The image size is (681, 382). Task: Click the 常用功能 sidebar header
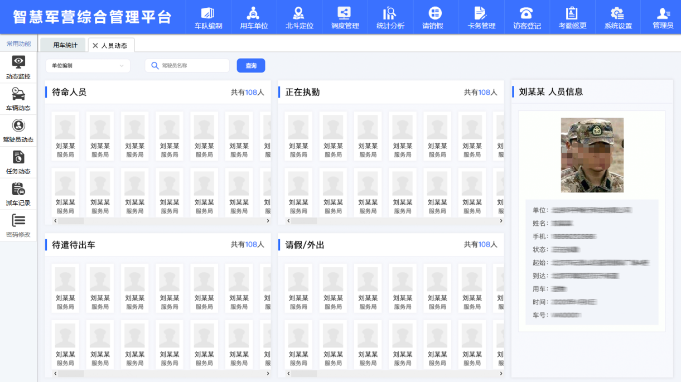click(x=18, y=43)
